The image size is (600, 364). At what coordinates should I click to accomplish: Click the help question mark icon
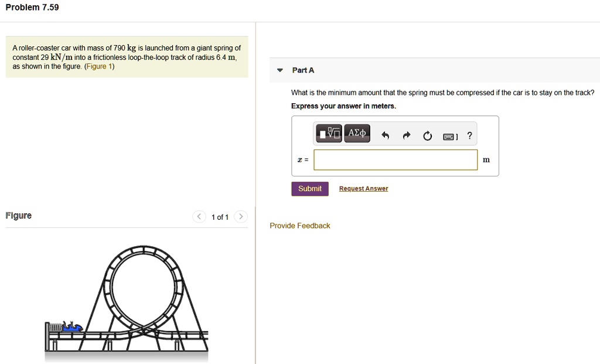[x=469, y=135]
